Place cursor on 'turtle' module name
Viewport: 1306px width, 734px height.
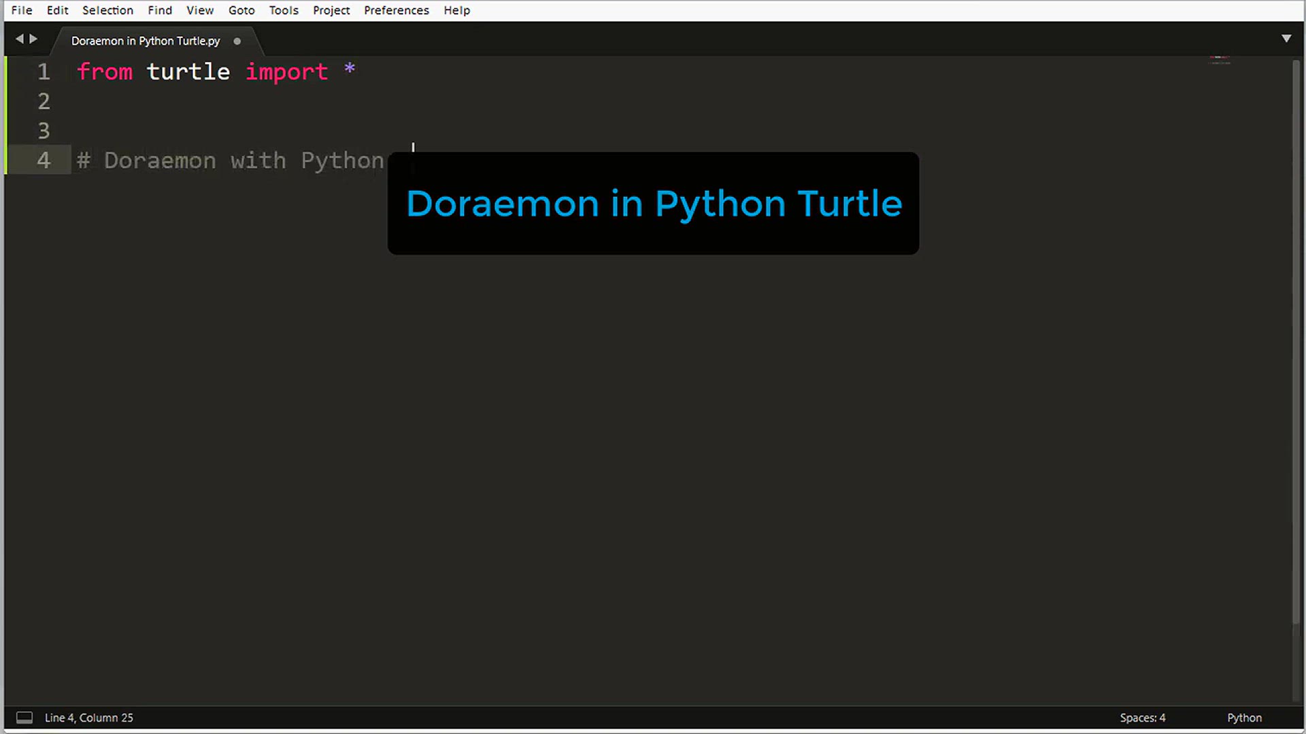point(188,71)
